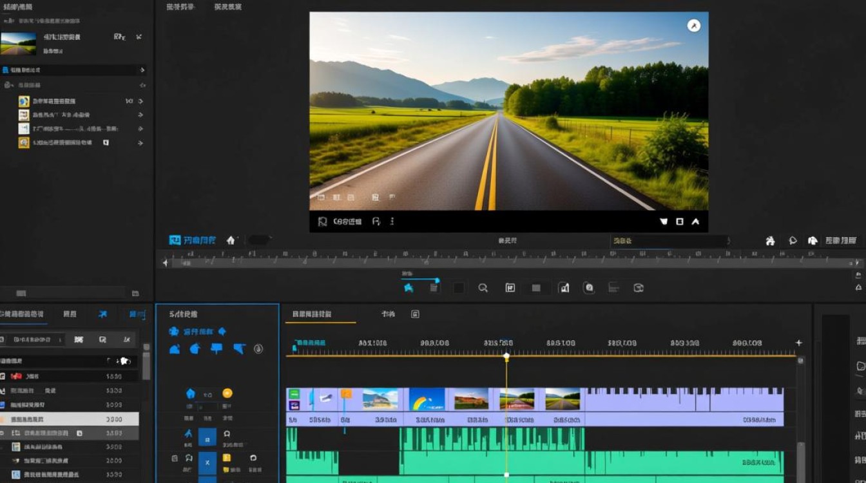The image size is (866, 483).
Task: Click the home icon below the preview
Action: (x=231, y=240)
